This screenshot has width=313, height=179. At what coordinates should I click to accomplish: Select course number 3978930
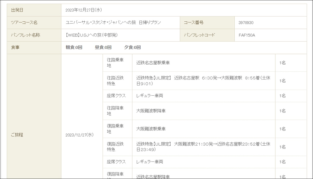246,23
